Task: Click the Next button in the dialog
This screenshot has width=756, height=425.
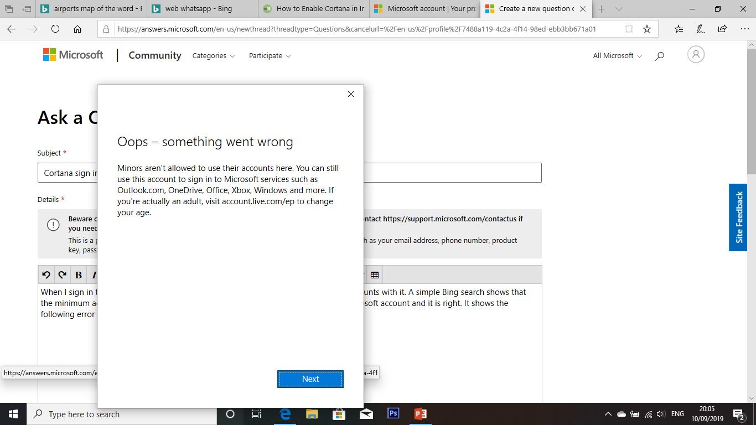Action: pyautogui.click(x=310, y=379)
